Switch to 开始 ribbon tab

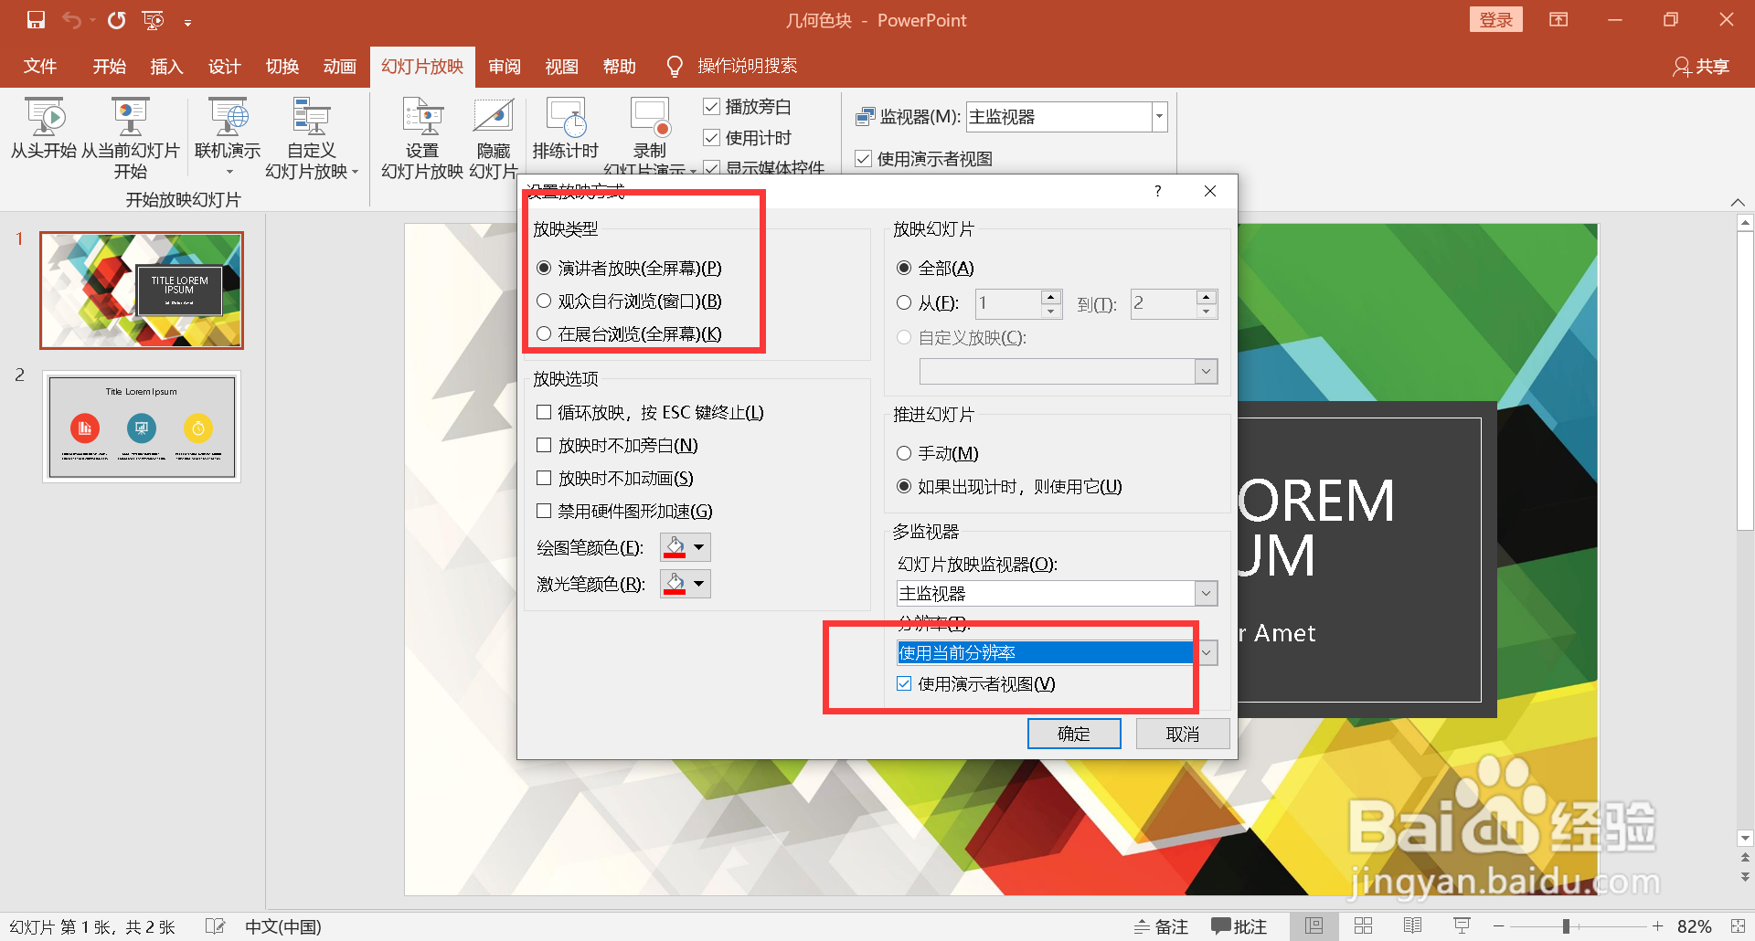point(110,66)
